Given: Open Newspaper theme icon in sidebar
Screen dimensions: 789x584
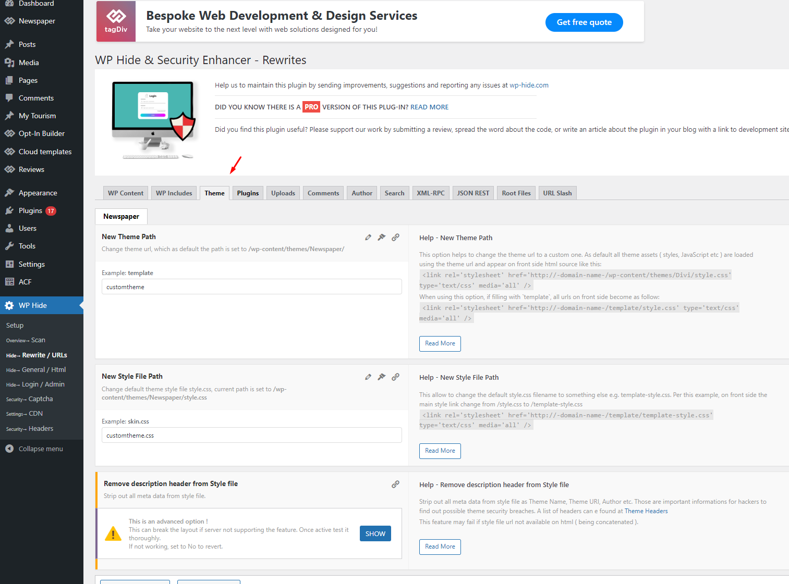Looking at the screenshot, I should click(x=9, y=21).
